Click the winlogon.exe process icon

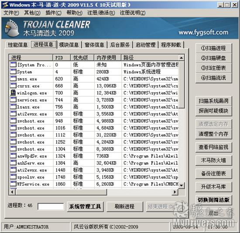tap(13, 93)
